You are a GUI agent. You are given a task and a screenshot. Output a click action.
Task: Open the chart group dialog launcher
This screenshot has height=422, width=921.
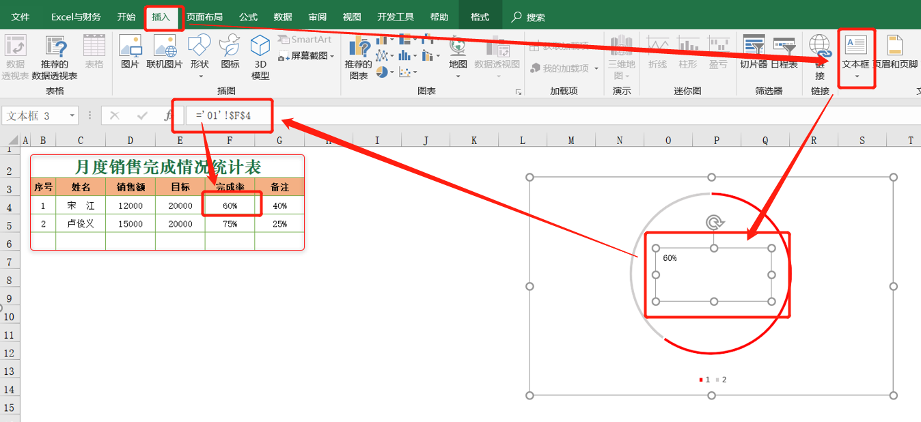[x=518, y=92]
